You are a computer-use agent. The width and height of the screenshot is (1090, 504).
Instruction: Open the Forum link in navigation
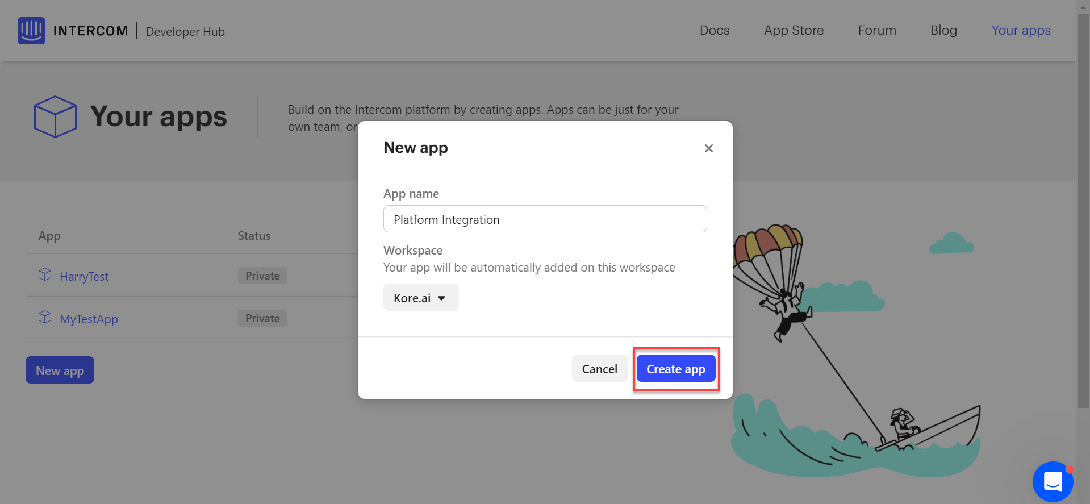coord(876,31)
